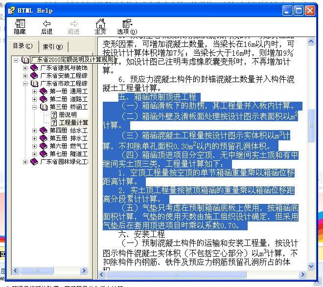The height and width of the screenshot is (287, 323).
Task: Open the 选项 (Options) menu
Action: click(127, 27)
